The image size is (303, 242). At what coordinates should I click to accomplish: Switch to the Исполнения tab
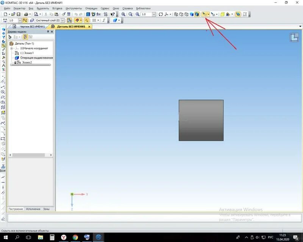point(33,209)
